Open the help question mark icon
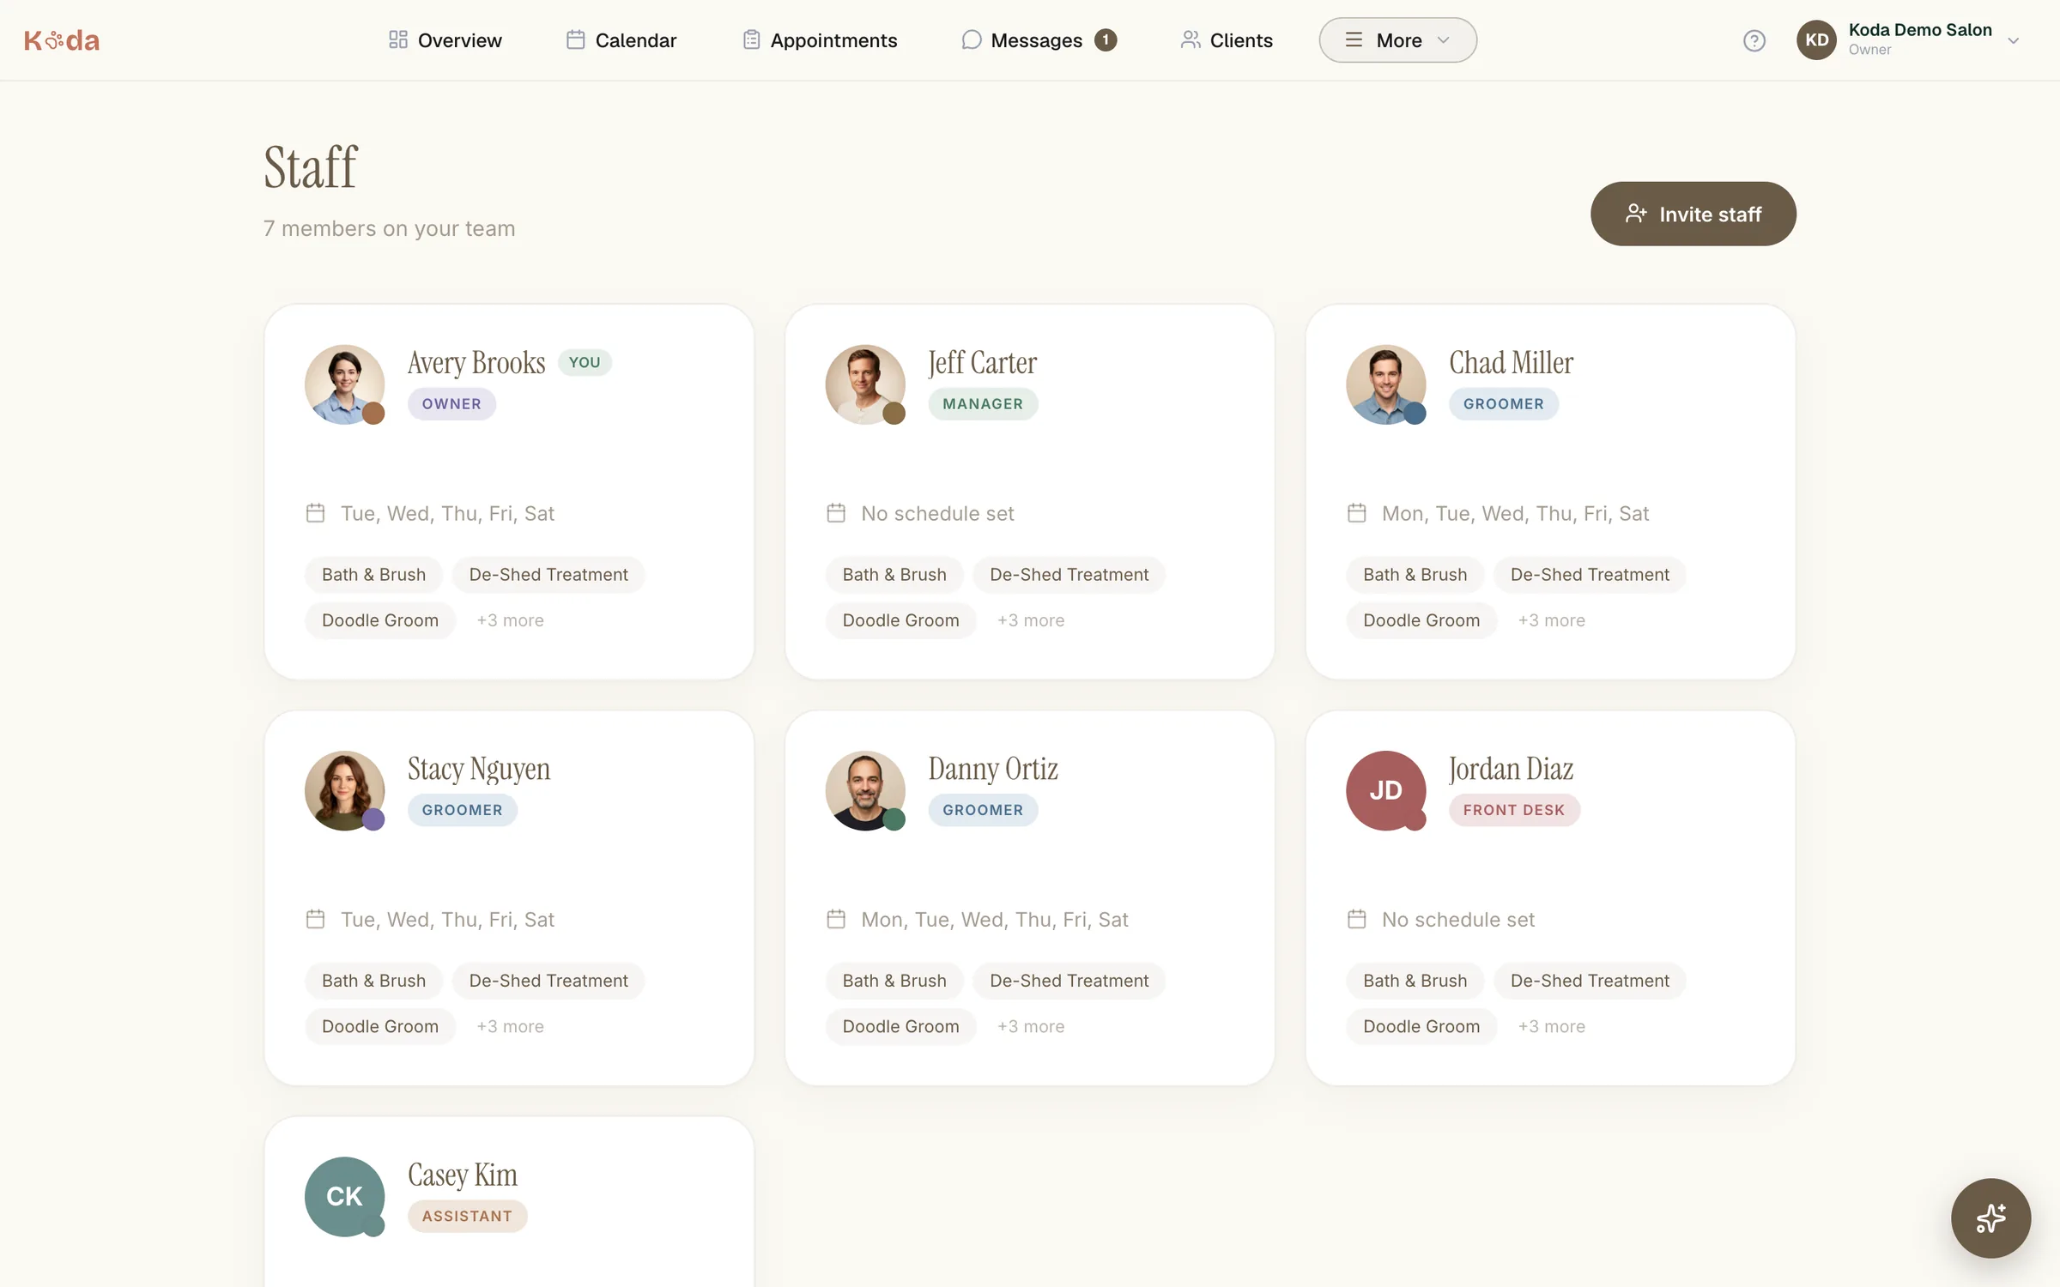 click(x=1754, y=40)
